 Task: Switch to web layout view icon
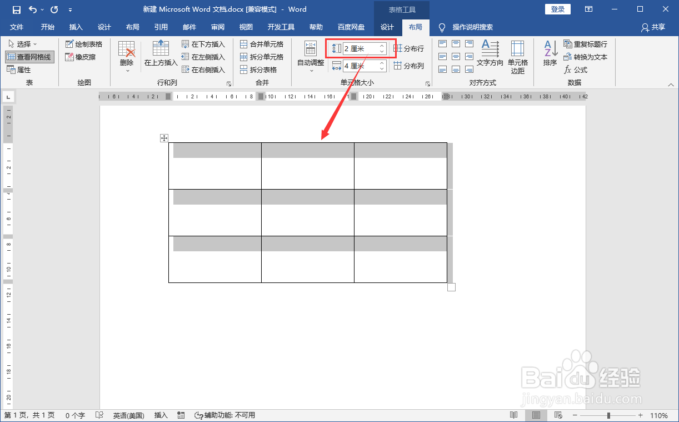tap(558, 415)
